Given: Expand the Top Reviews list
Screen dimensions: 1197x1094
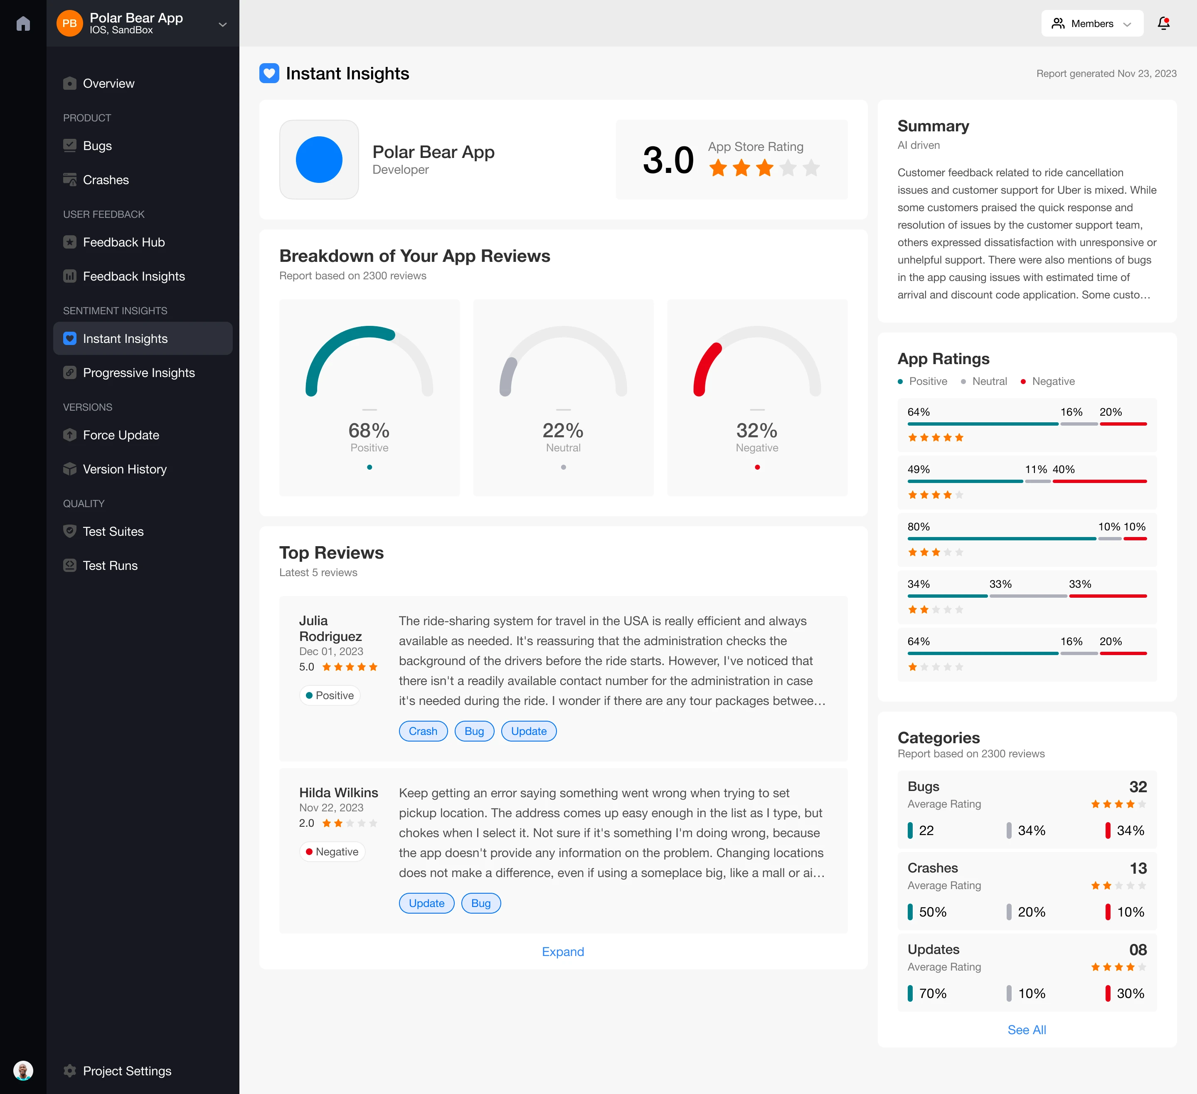Looking at the screenshot, I should click(563, 952).
